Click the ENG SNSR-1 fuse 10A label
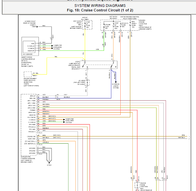This screenshot has height=191, width=196. pyautogui.click(x=134, y=24)
